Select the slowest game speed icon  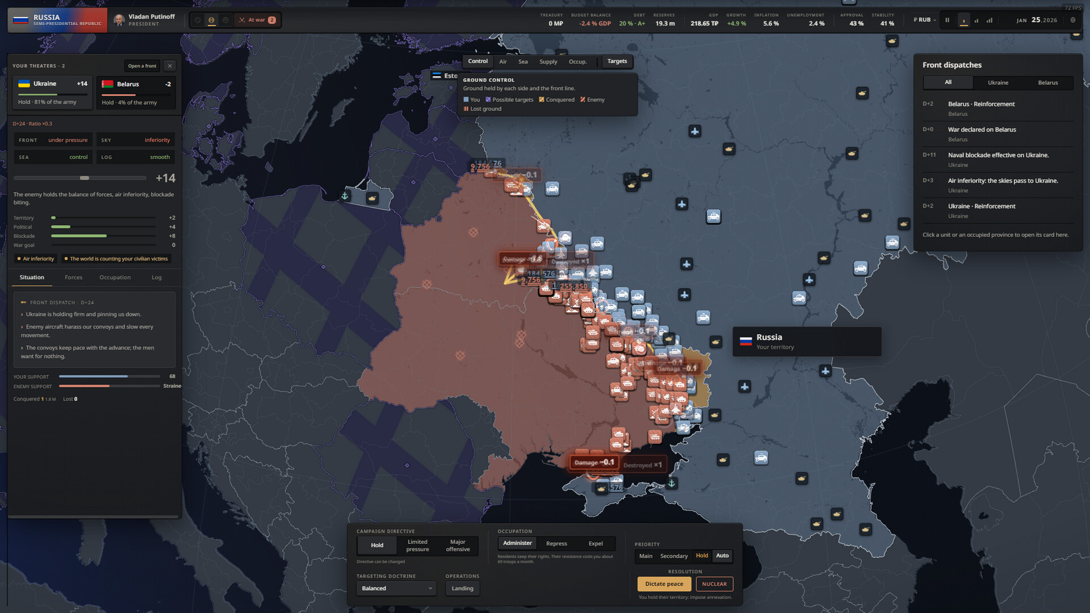963,20
